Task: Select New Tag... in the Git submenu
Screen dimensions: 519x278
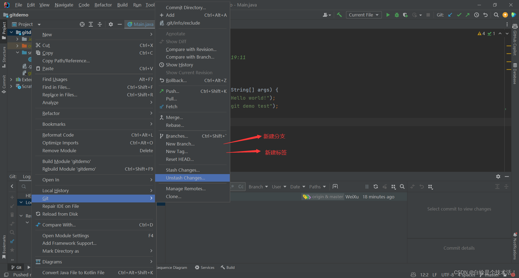Action: coord(192,151)
